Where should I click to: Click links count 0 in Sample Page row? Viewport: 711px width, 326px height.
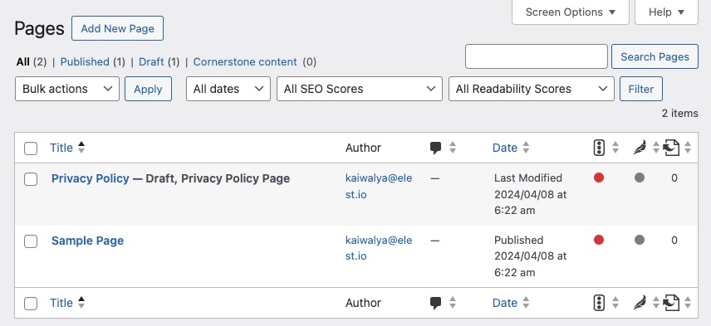click(x=674, y=240)
